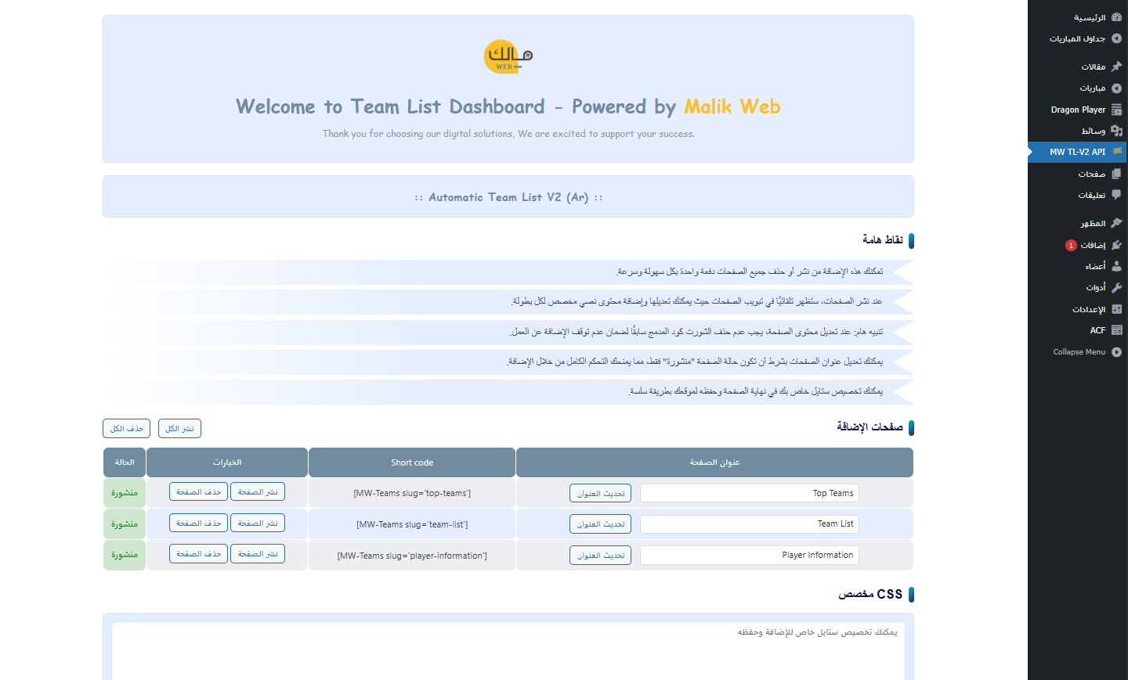Viewport: 1128px width, 680px height.
Task: Click the نقاط هامة section heading
Action: point(883,239)
